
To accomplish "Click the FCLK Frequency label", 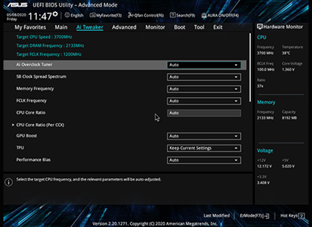I will click(31, 101).
